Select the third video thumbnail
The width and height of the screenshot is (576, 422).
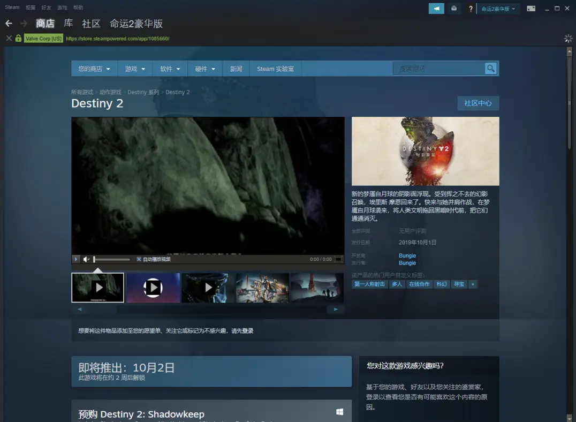[x=208, y=288]
